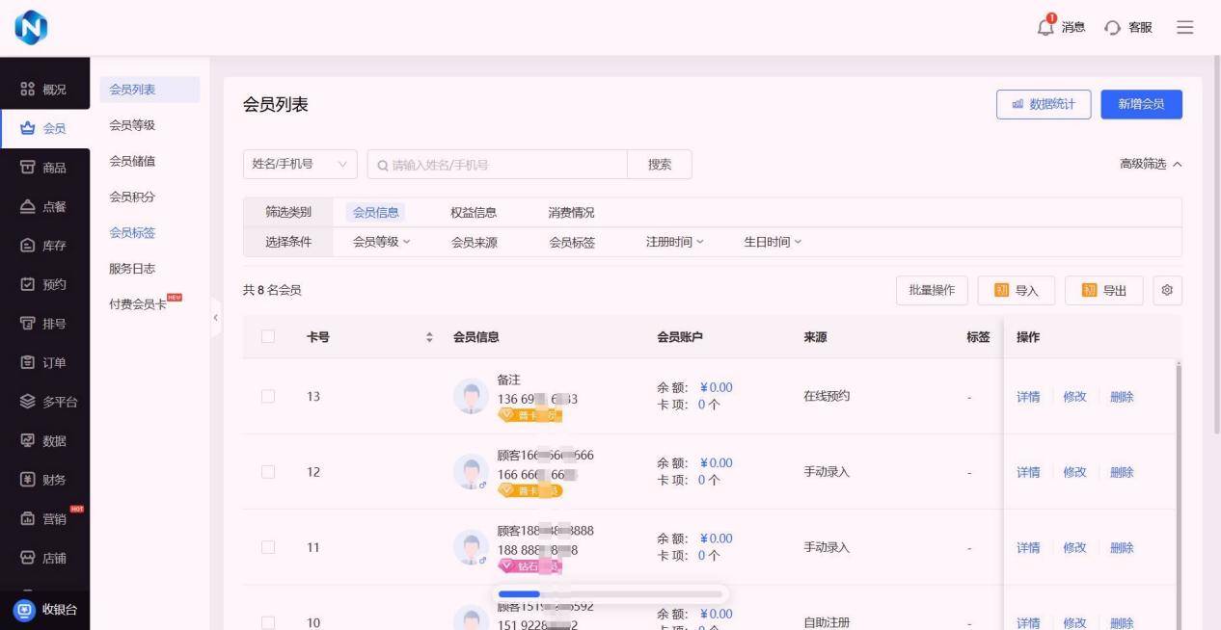The image size is (1221, 630).
Task: Collapse the secondary sidebar panel arrow
Action: (216, 318)
